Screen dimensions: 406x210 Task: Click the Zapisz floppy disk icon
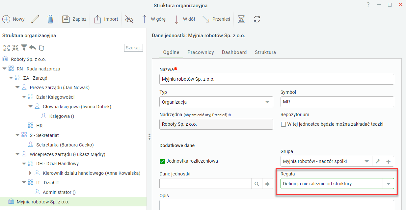pyautogui.click(x=66, y=19)
